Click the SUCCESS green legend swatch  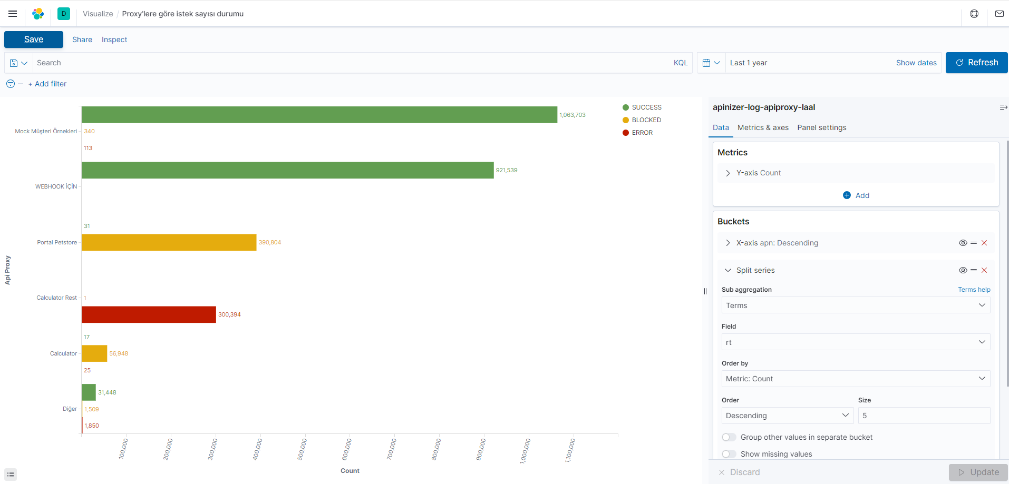(x=625, y=107)
